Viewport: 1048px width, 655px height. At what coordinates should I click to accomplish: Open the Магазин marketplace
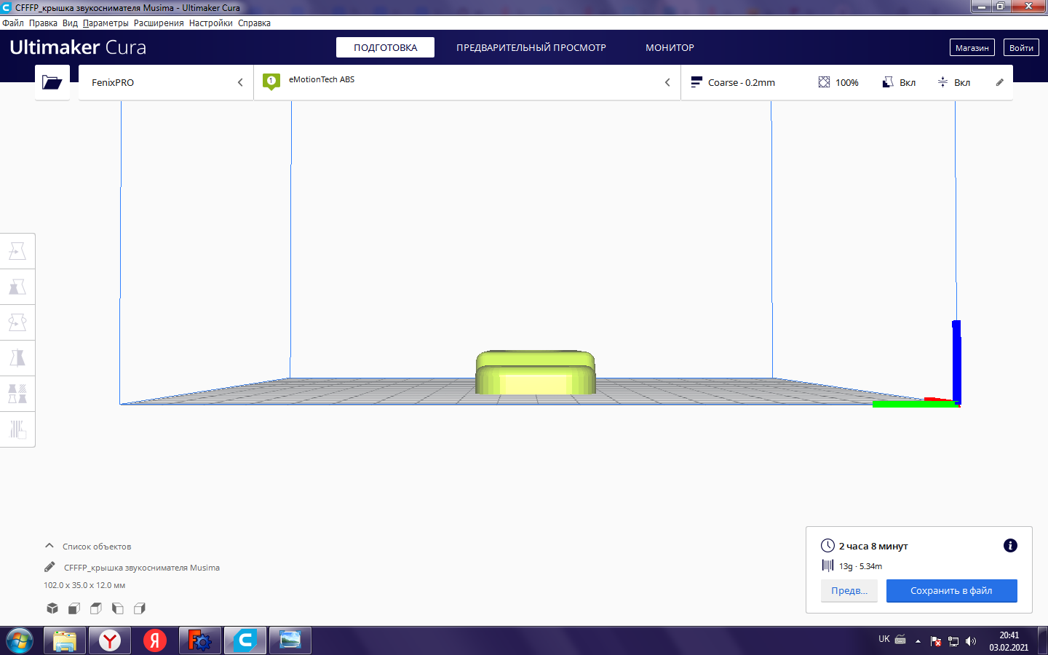pos(972,47)
